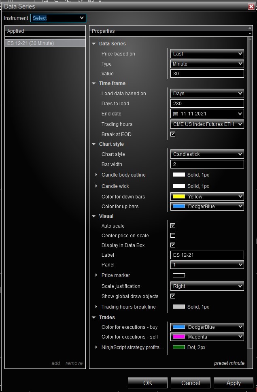Click the Applied header label
257x392 pixels.
15,31
